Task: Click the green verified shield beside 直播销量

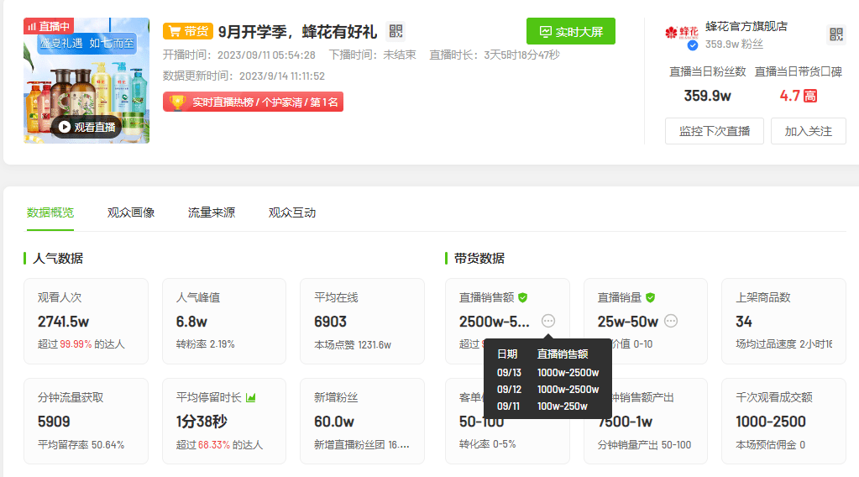Action: point(650,297)
